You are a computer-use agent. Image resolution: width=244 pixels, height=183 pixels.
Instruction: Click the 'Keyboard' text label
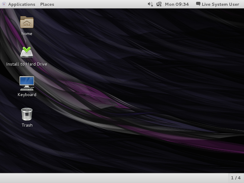tap(27, 95)
